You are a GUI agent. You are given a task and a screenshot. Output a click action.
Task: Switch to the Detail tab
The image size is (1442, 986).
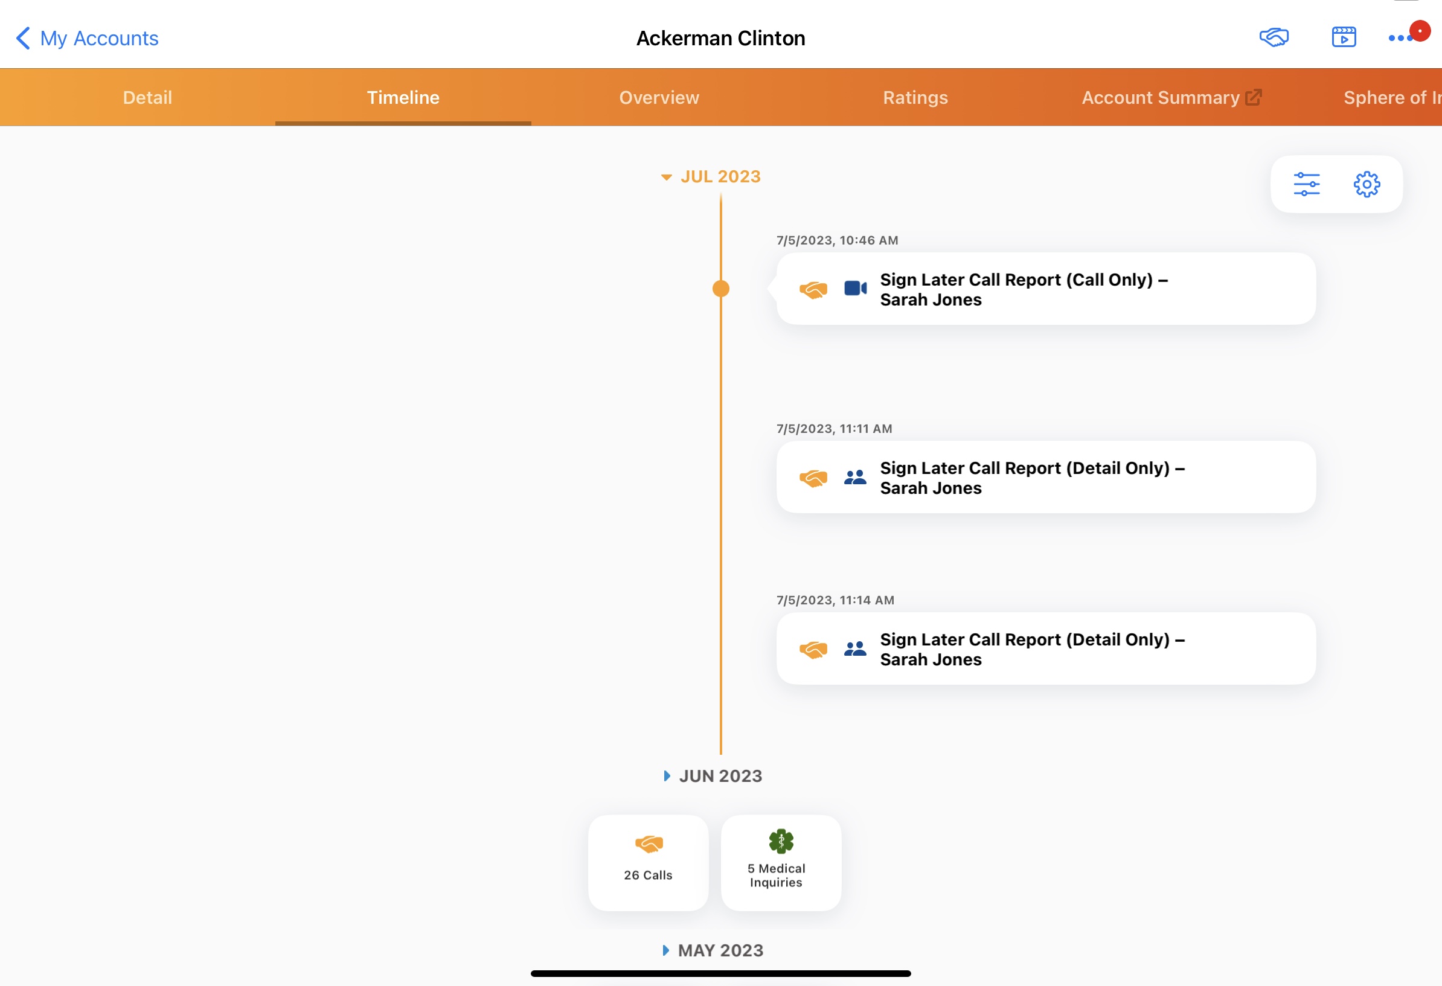click(x=147, y=97)
